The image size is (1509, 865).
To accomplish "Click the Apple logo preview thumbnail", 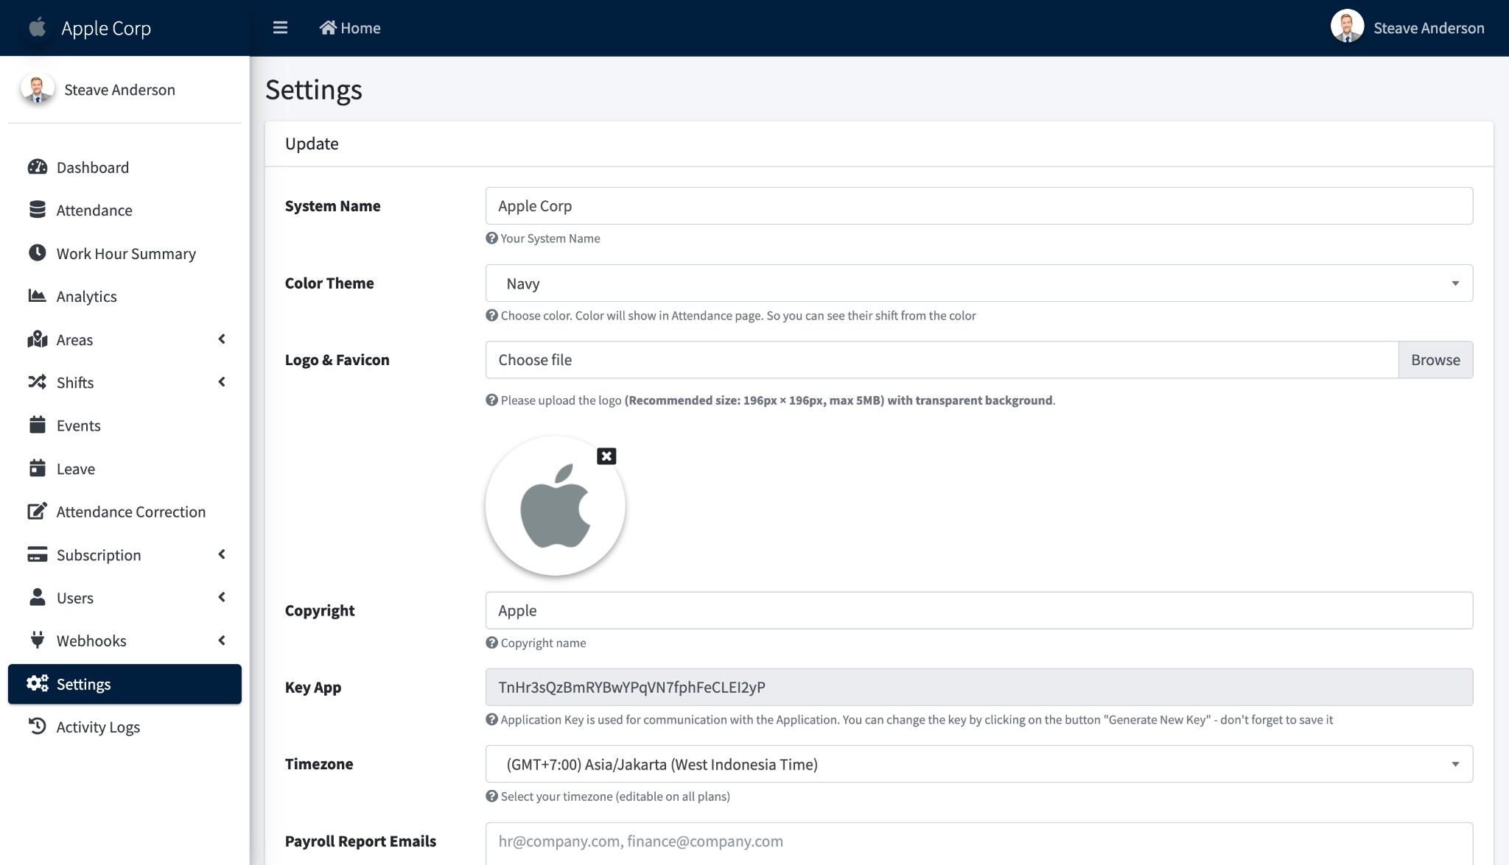I will point(555,506).
